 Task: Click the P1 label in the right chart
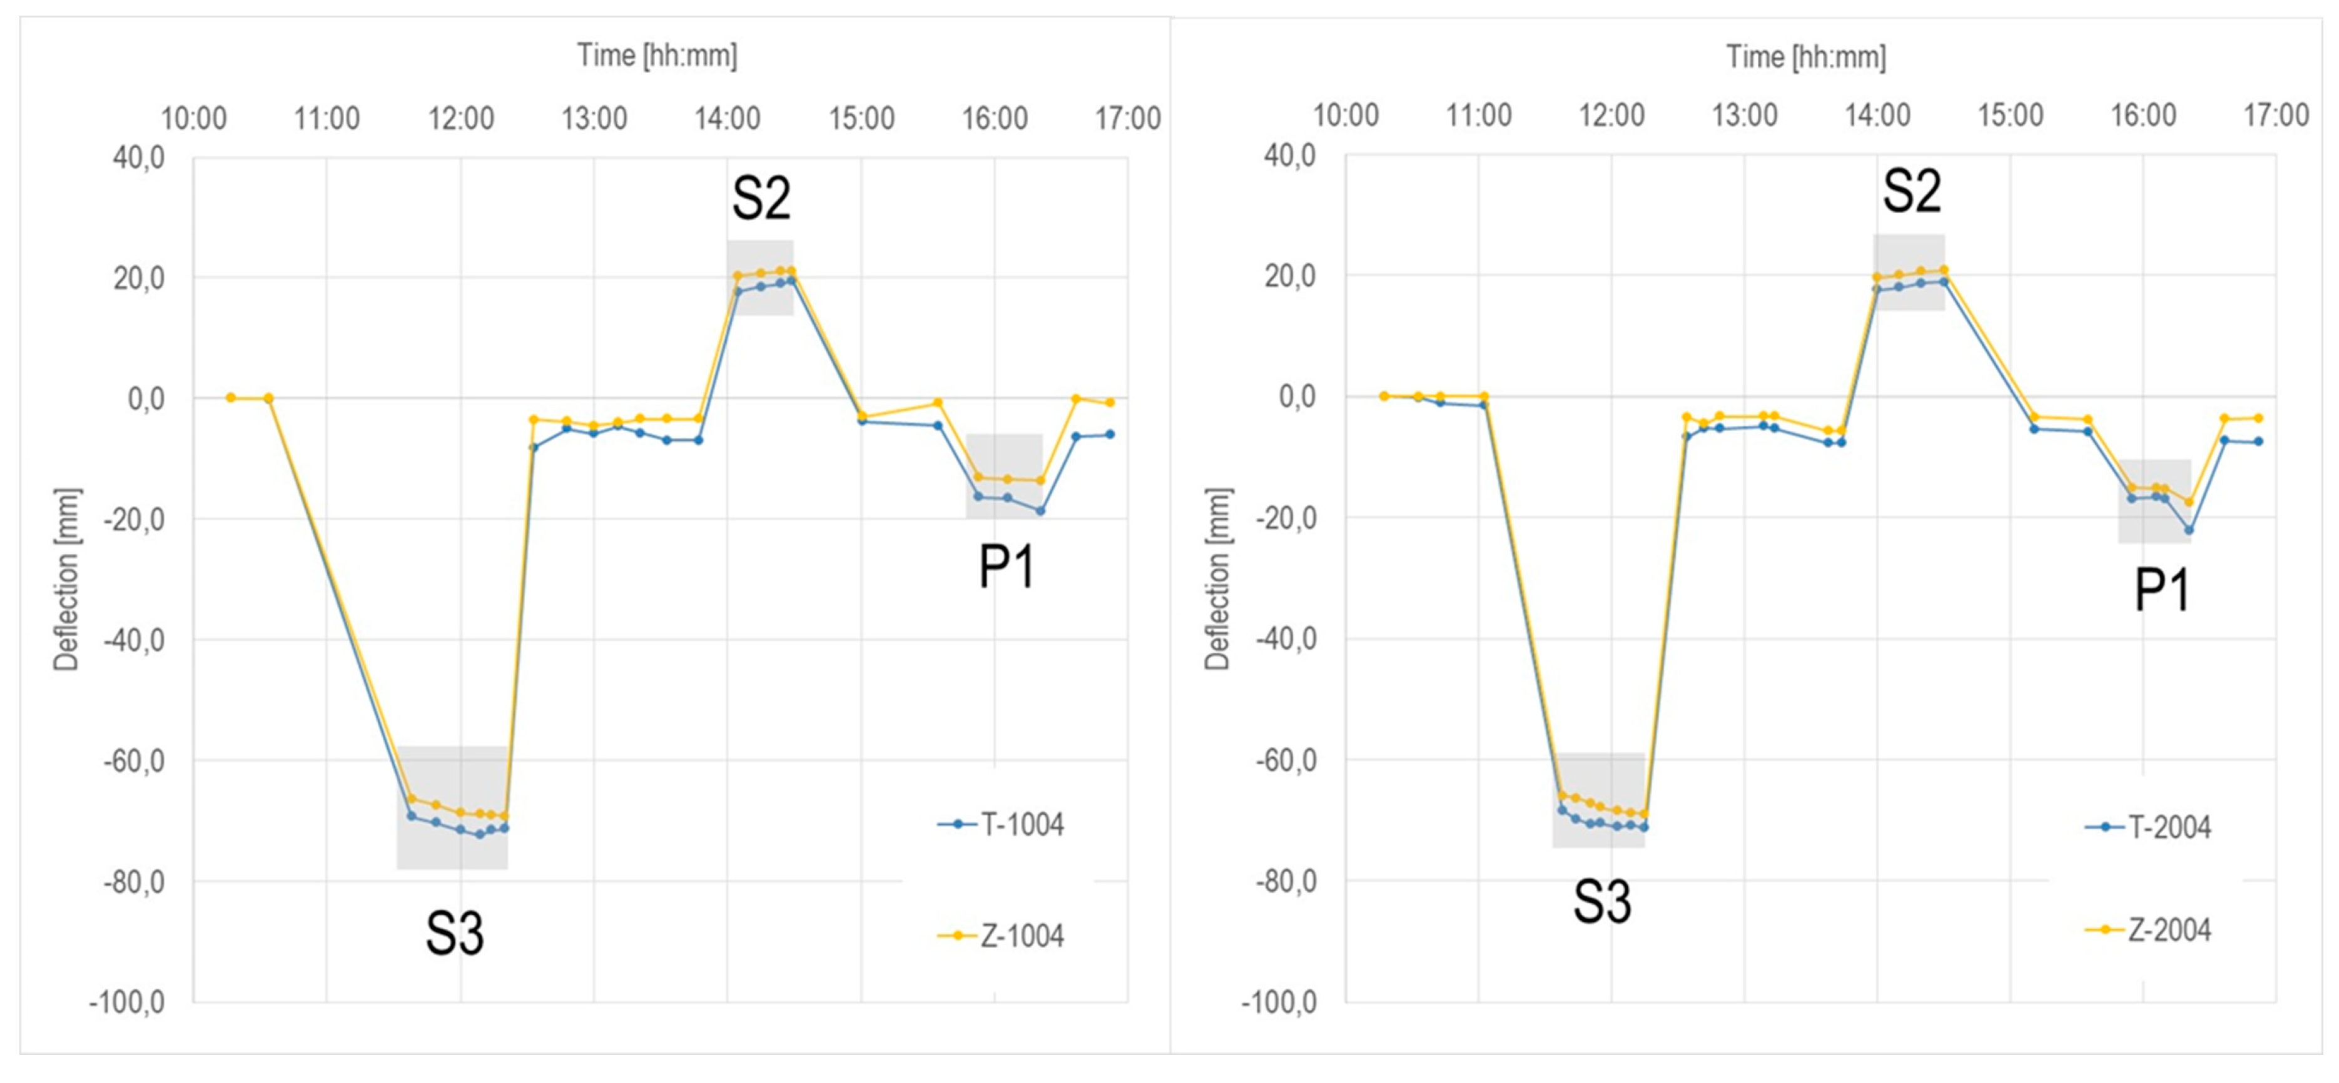point(2161,590)
